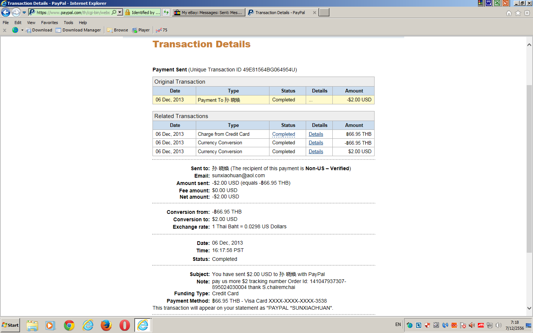533x333 pixels.
Task: Click the Transaction Details heading
Action: coord(201,44)
